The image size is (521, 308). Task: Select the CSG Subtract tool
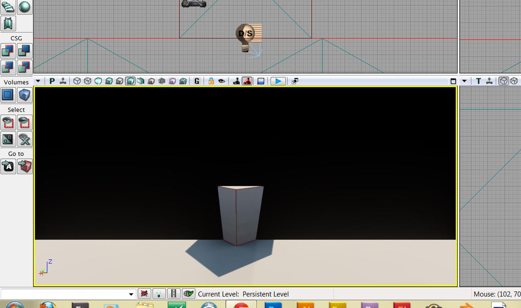[x=24, y=51]
